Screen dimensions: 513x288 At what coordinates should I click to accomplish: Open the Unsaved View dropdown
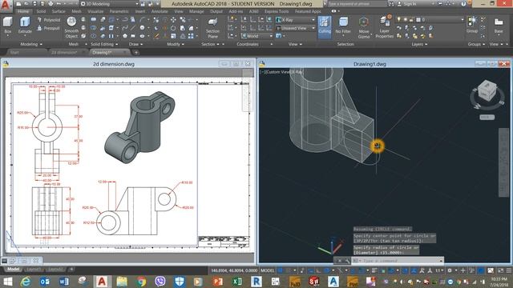(296, 28)
